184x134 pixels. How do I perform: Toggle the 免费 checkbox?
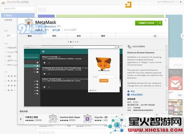tap(5, 56)
